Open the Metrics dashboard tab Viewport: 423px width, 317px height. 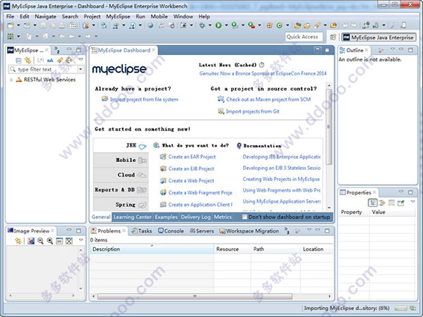[223, 217]
